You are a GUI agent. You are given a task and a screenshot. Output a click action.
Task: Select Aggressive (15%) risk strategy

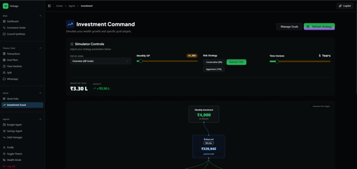pos(214,69)
